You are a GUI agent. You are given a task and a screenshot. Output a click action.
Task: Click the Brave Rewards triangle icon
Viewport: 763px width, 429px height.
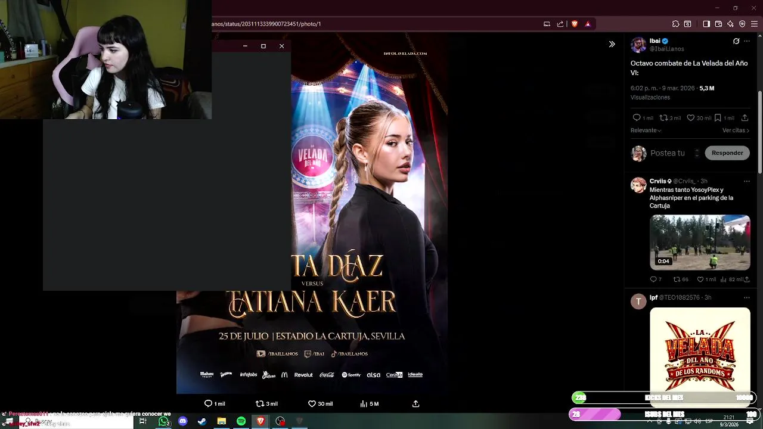[588, 24]
